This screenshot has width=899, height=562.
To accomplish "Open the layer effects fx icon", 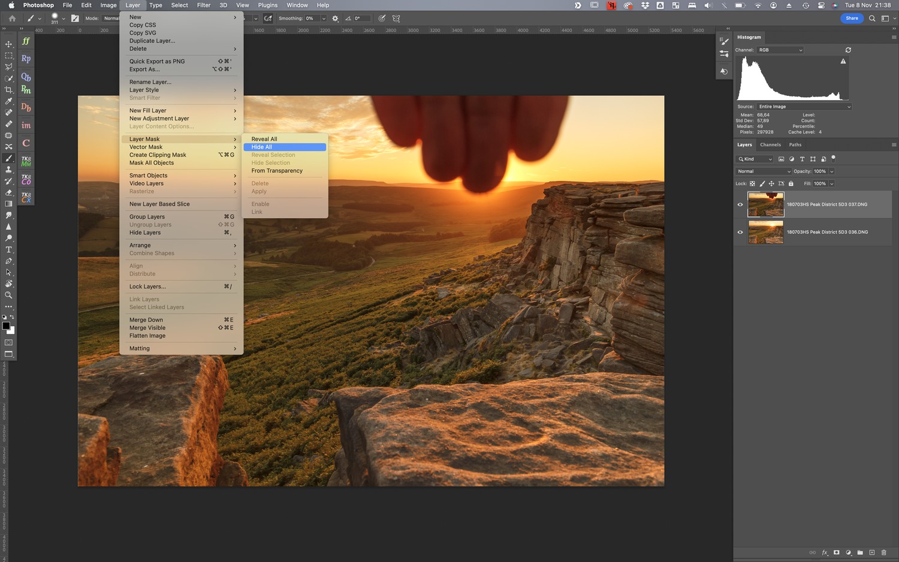I will point(825,552).
